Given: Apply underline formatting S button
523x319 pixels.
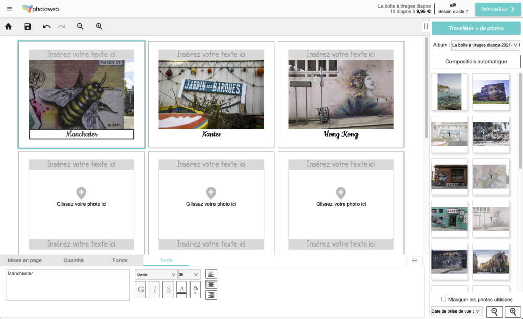Looking at the screenshot, I should pos(168,289).
